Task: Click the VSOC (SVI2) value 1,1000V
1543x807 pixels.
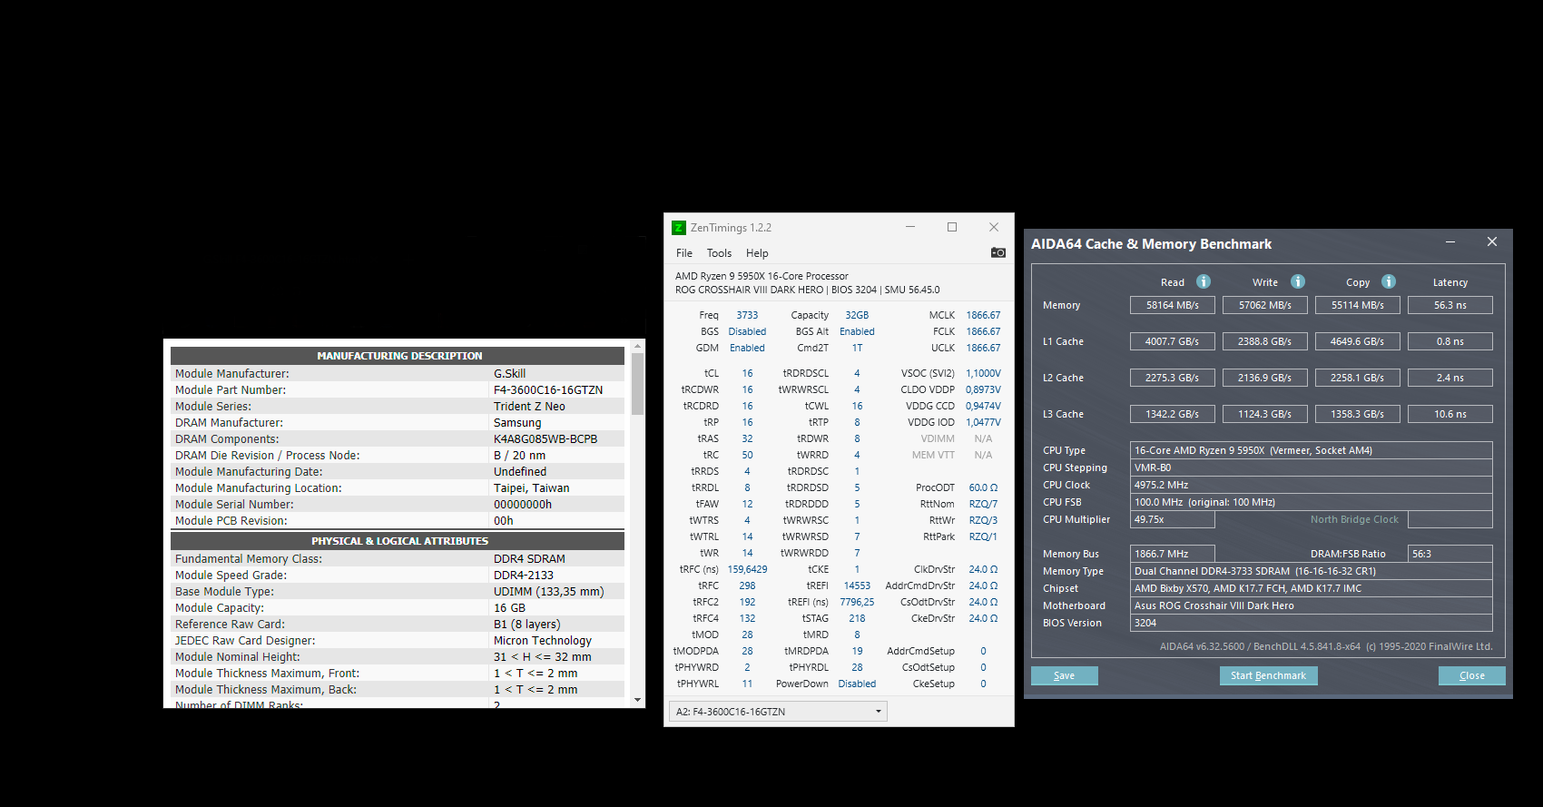Action: click(983, 373)
